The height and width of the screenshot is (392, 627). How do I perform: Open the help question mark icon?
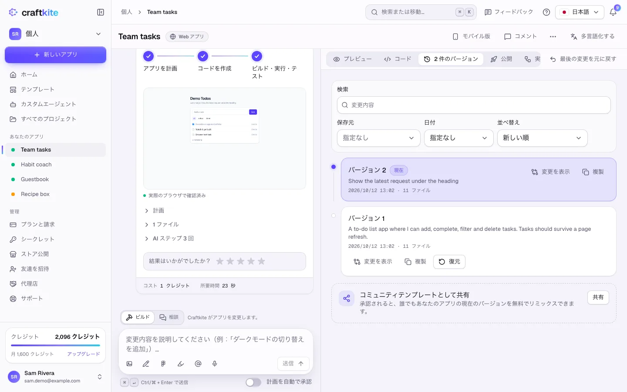tap(546, 12)
